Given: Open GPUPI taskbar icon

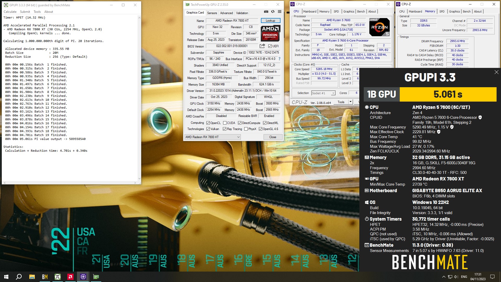Looking at the screenshot, I should click(x=58, y=277).
